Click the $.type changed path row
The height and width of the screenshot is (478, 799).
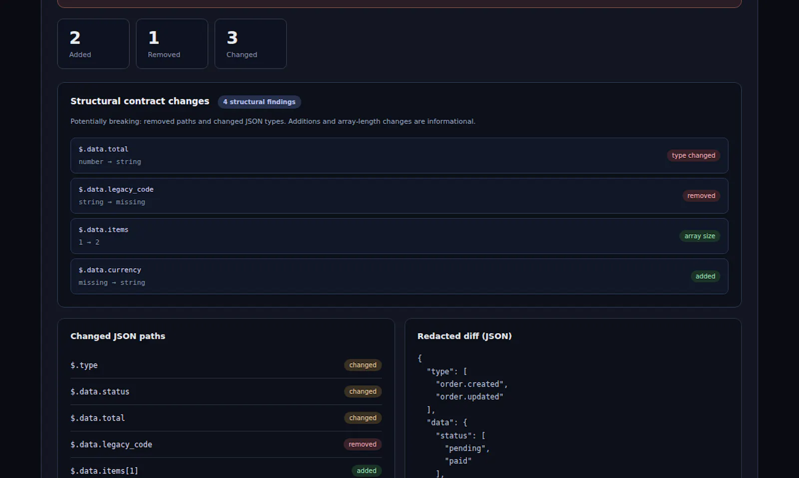[226, 365]
